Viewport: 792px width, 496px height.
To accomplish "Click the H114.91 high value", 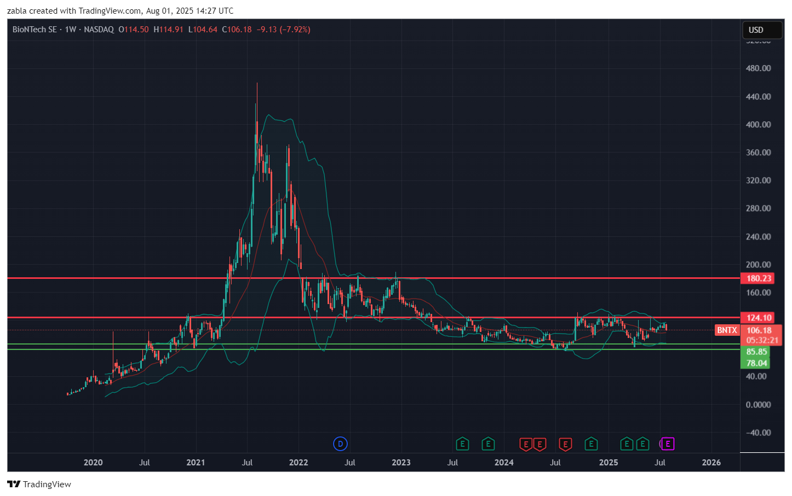I will point(168,30).
